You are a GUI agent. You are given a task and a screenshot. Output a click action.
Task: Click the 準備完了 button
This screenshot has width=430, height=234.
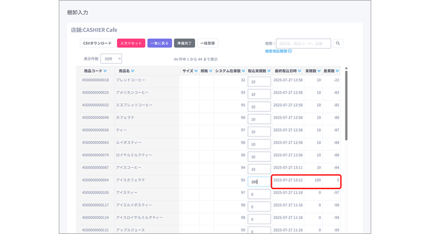[x=184, y=43]
